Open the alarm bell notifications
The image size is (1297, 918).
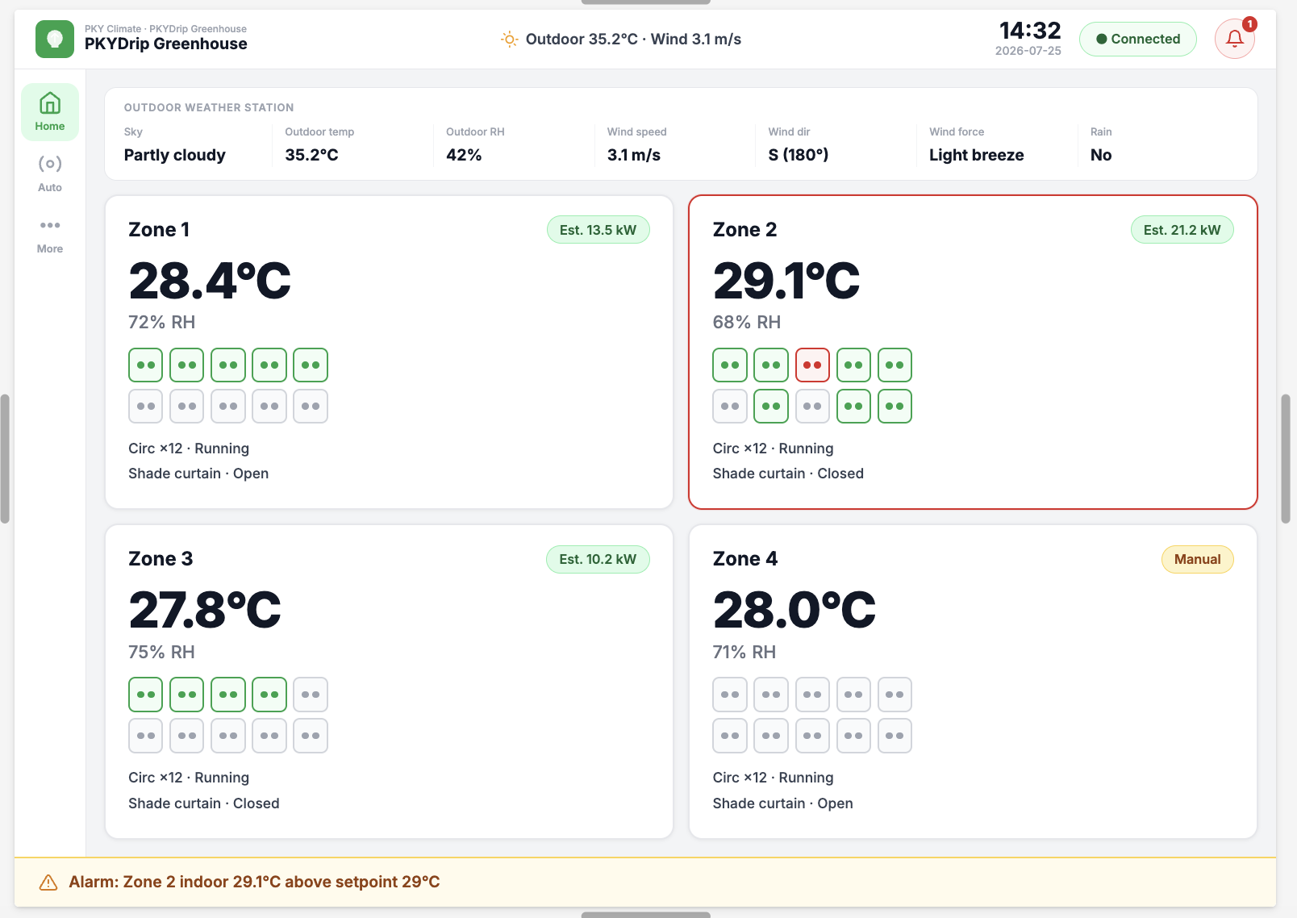pos(1234,39)
